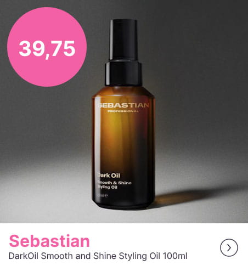Click the bottle's rounded amber shoulder

(x=123, y=92)
